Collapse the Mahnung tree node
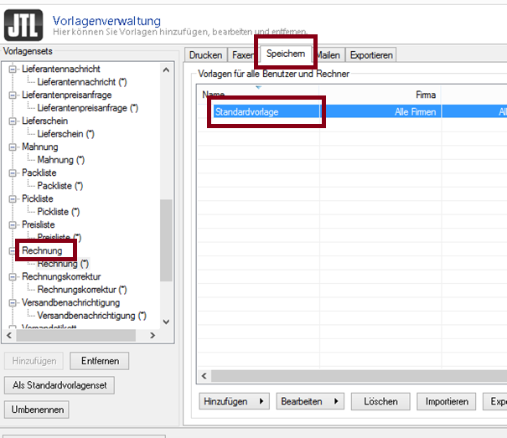Screen dimensions: 507x438 13,147
